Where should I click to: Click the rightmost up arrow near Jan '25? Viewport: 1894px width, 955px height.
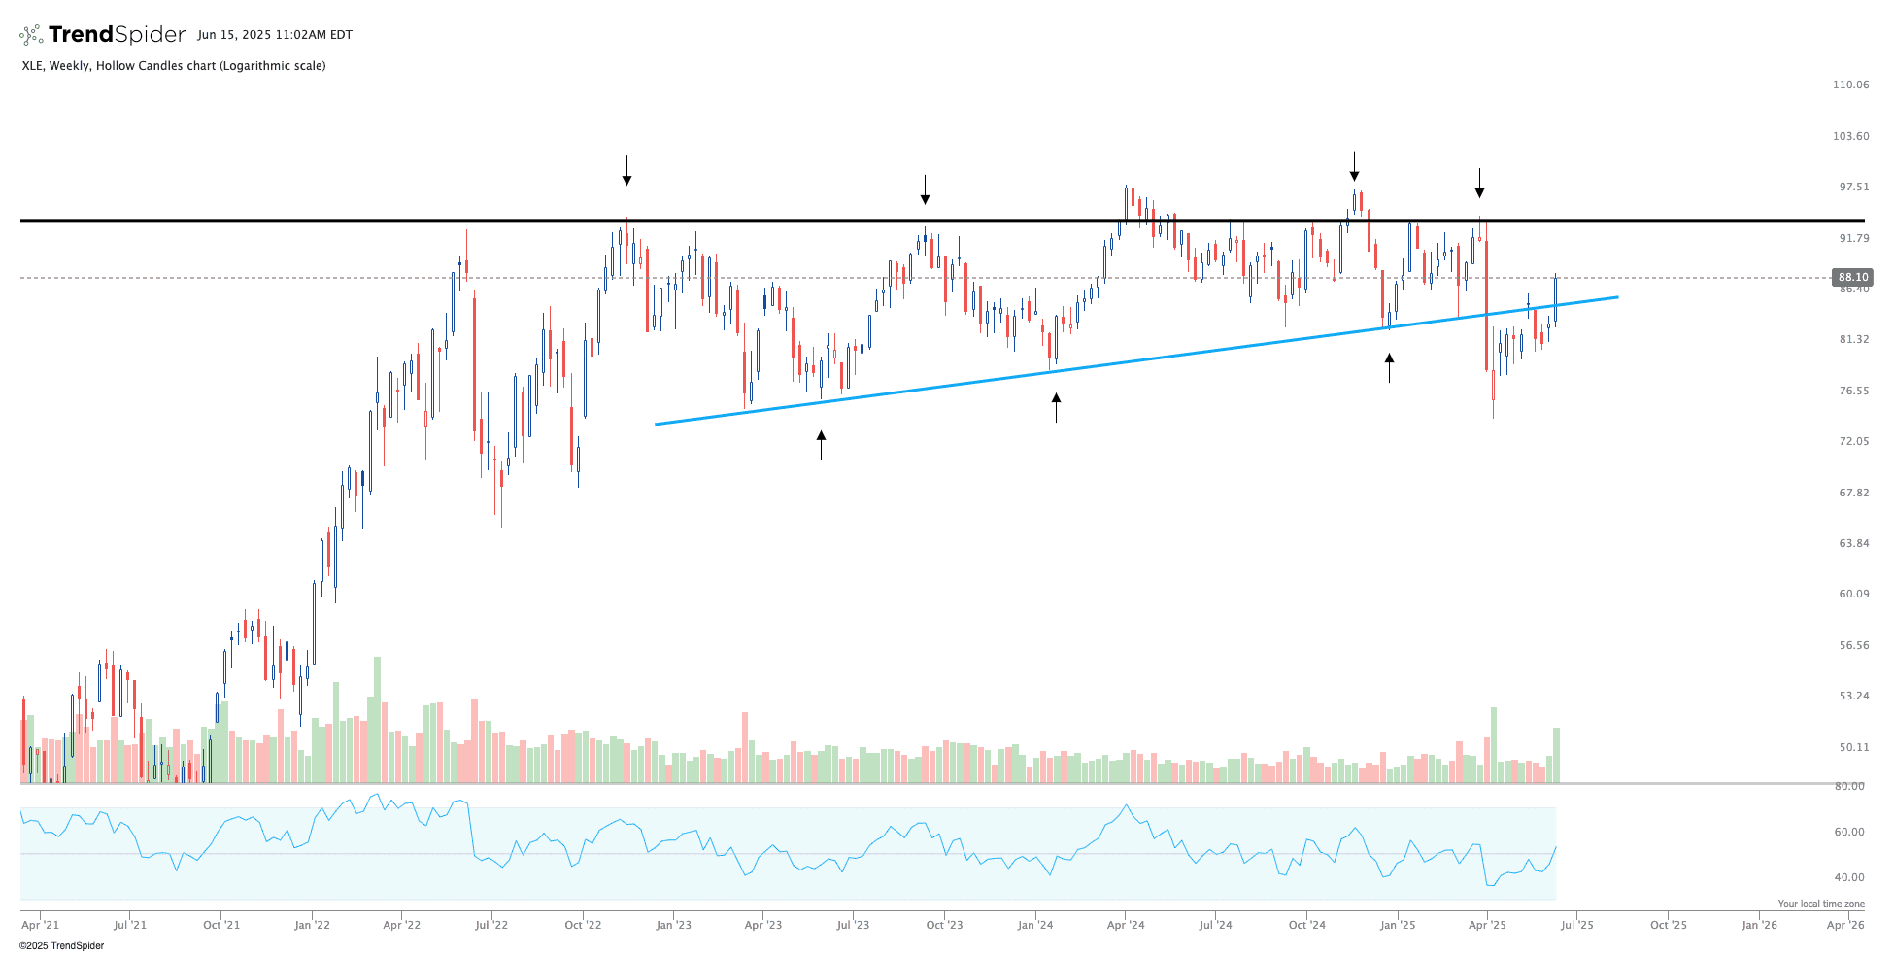click(1389, 367)
